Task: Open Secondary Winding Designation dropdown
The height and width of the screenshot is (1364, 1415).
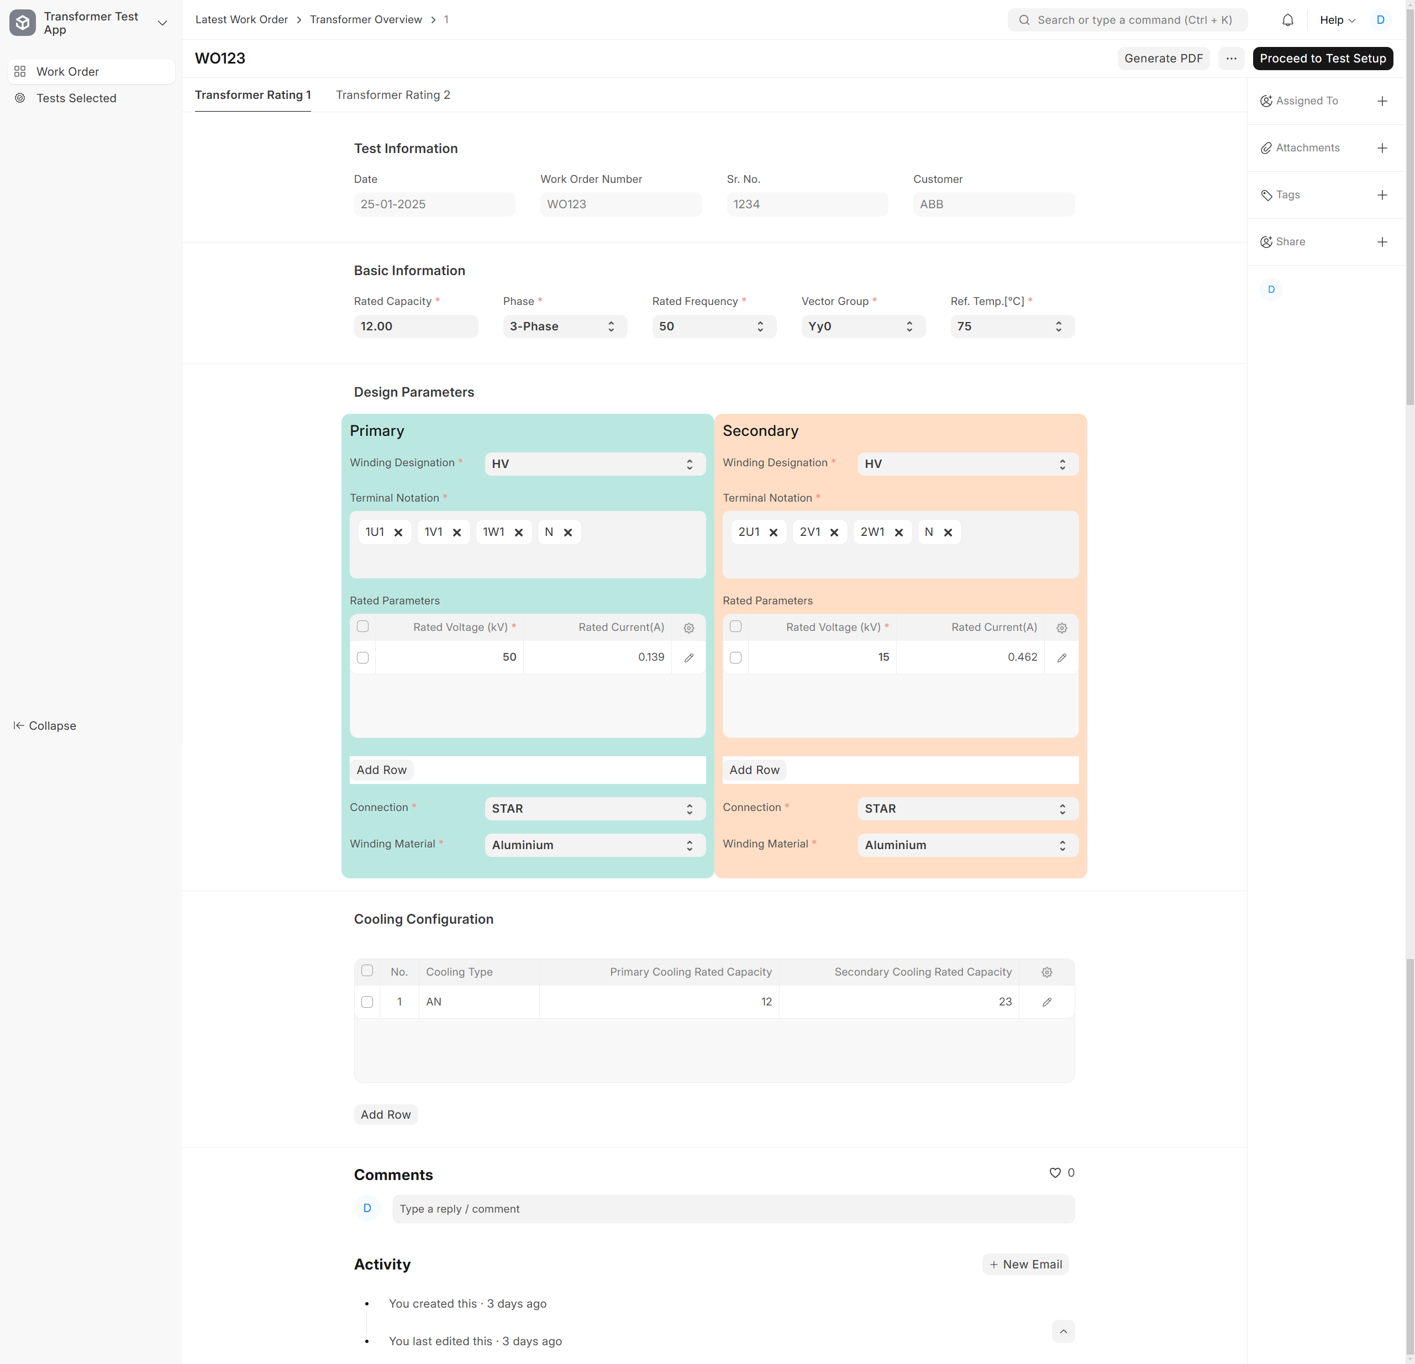Action: coord(967,464)
